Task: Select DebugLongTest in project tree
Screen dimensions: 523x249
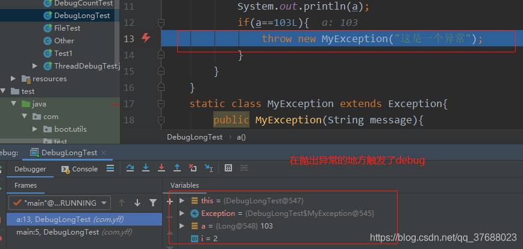Action: (x=82, y=16)
